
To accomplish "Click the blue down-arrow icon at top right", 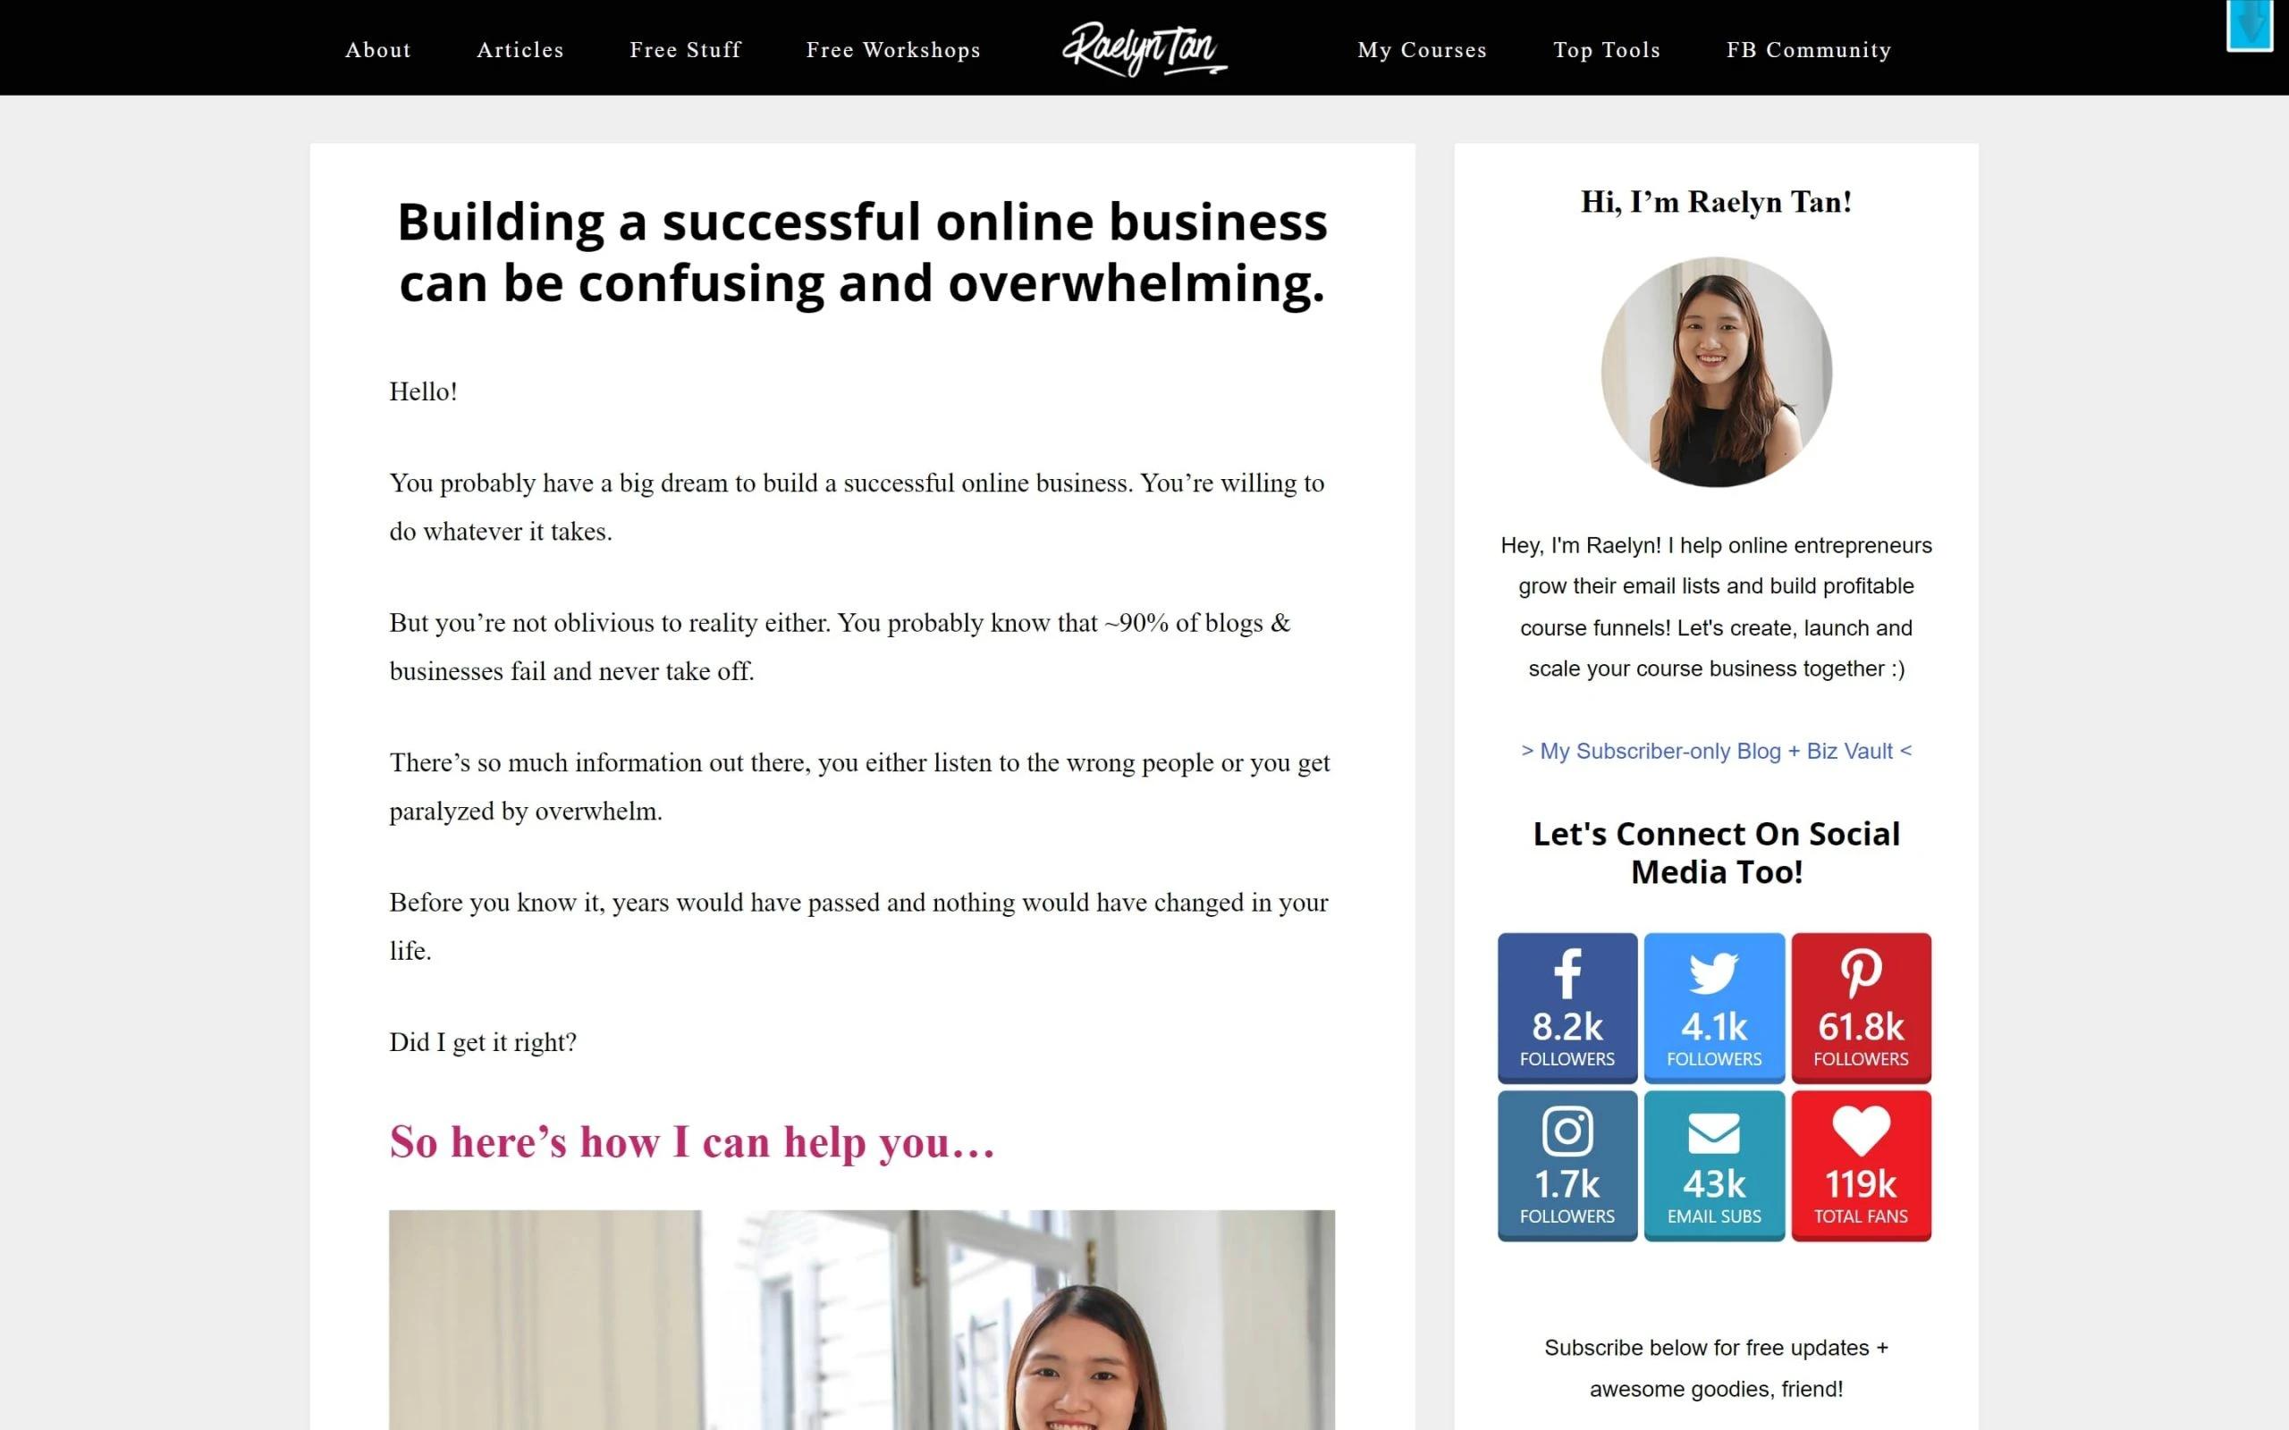I will pyautogui.click(x=2250, y=25).
